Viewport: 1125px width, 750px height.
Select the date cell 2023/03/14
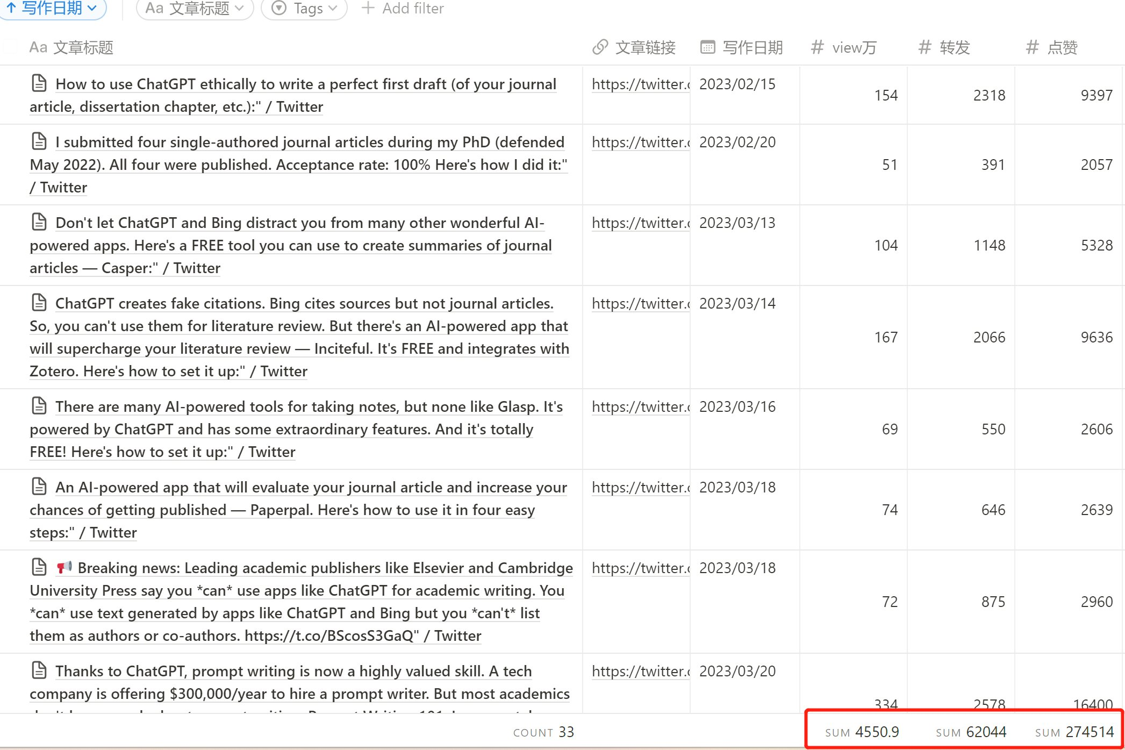745,337
